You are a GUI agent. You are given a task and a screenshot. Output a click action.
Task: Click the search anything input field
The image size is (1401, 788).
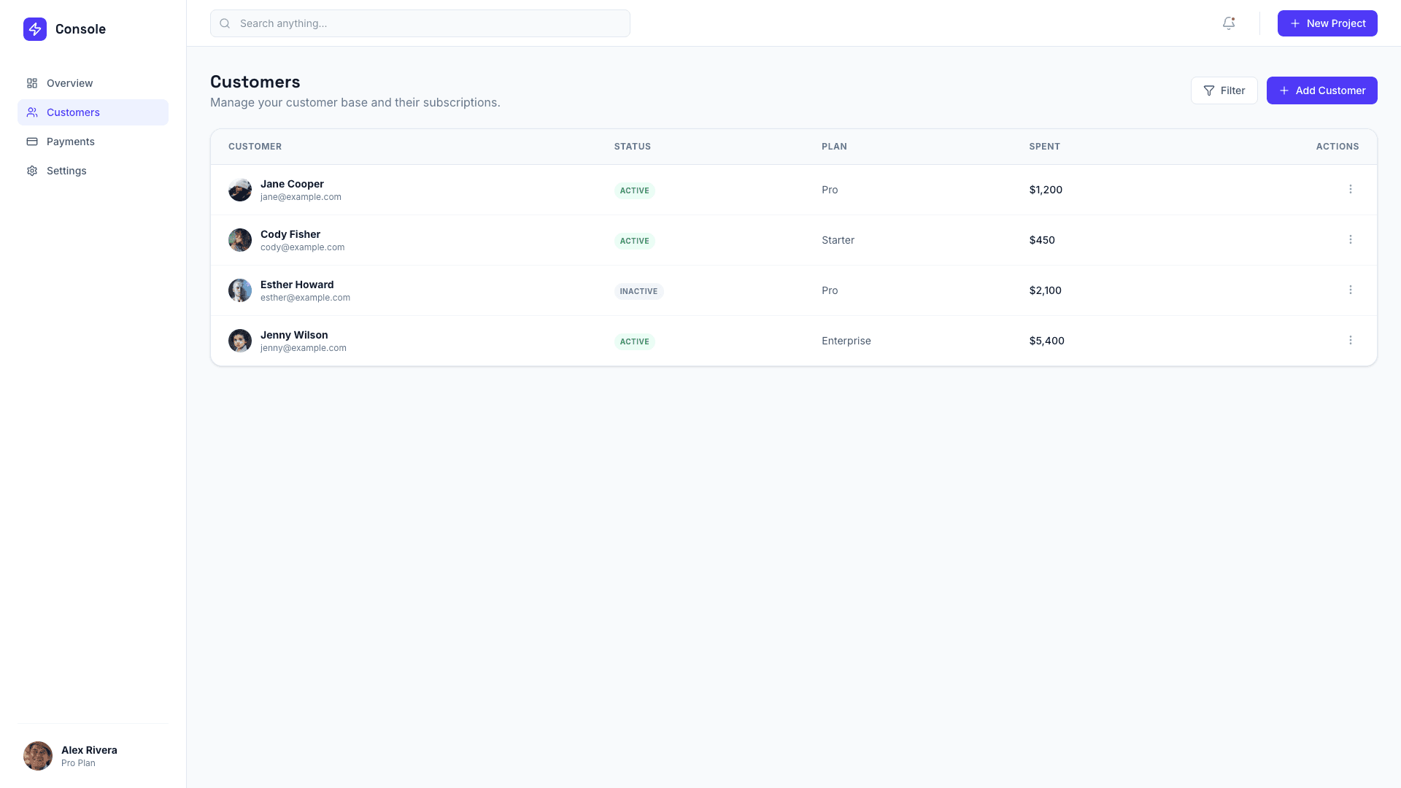pos(420,23)
